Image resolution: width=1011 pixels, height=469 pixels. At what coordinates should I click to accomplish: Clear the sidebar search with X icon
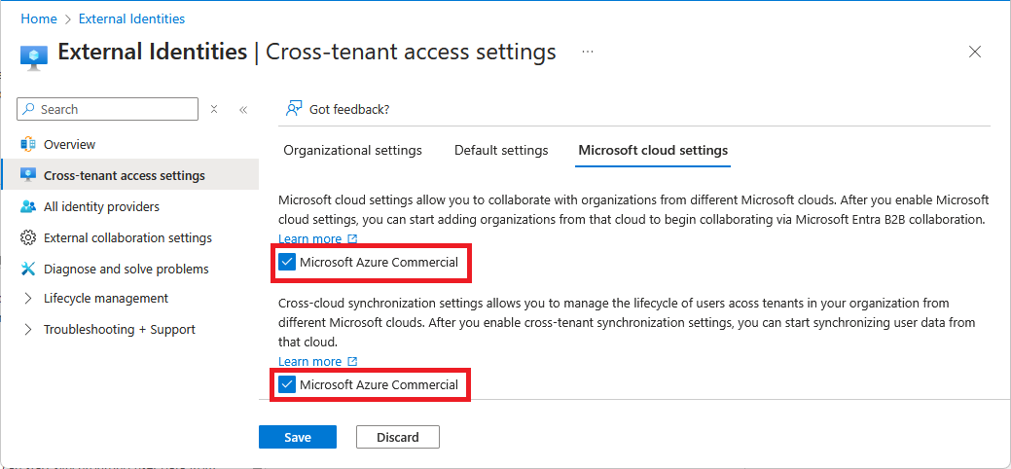[214, 110]
